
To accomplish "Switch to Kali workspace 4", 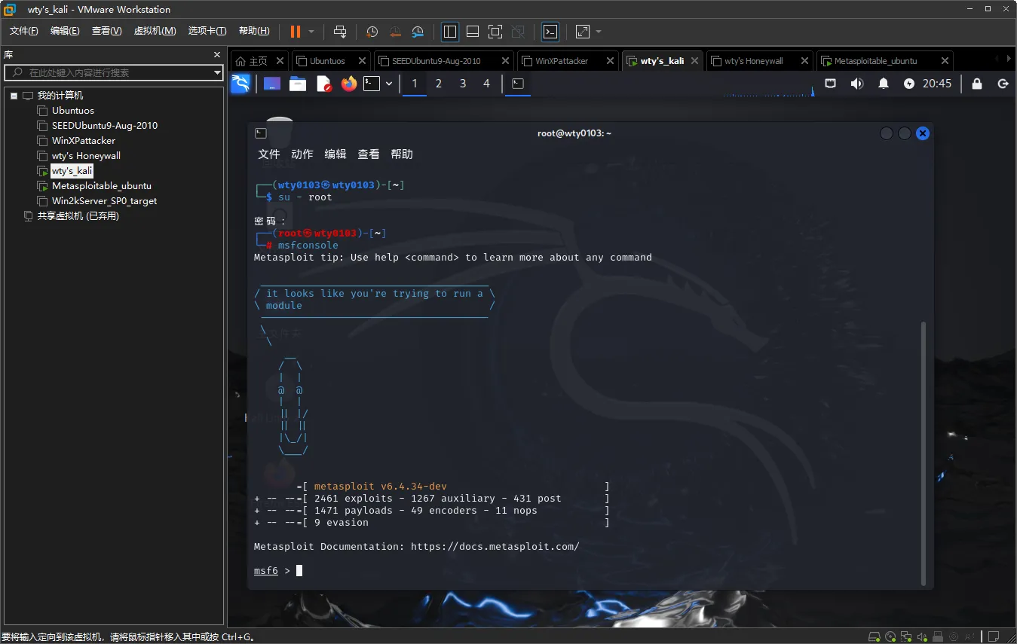I will (x=486, y=84).
